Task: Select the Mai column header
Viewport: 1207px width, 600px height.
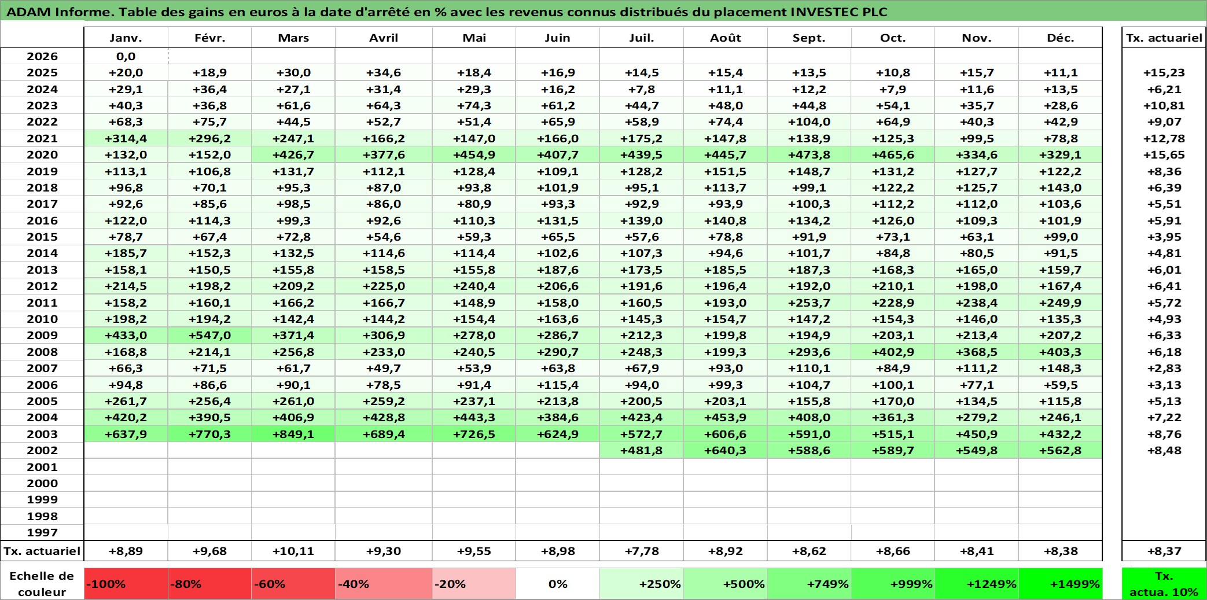Action: [x=474, y=38]
